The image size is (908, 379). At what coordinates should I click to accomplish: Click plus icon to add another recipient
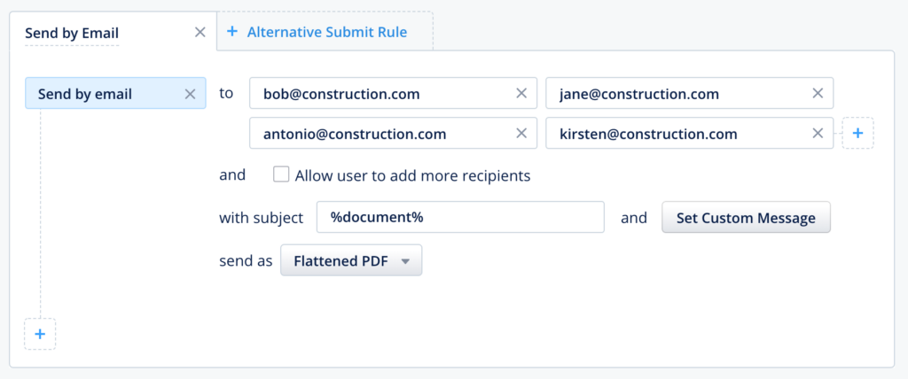point(857,134)
